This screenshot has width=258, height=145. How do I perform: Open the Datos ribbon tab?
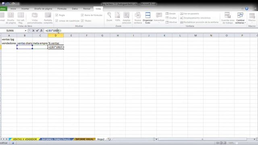pos(75,9)
